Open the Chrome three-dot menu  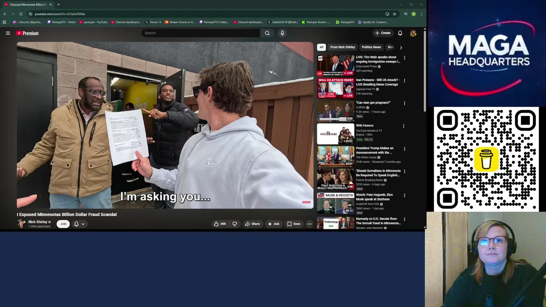(x=421, y=14)
